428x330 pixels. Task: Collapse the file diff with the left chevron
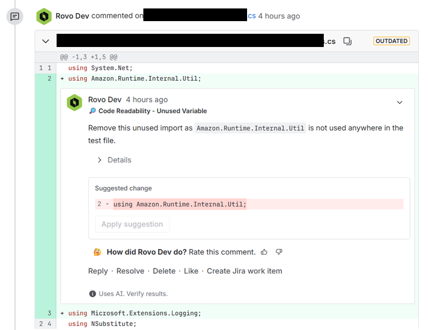pyautogui.click(x=45, y=41)
